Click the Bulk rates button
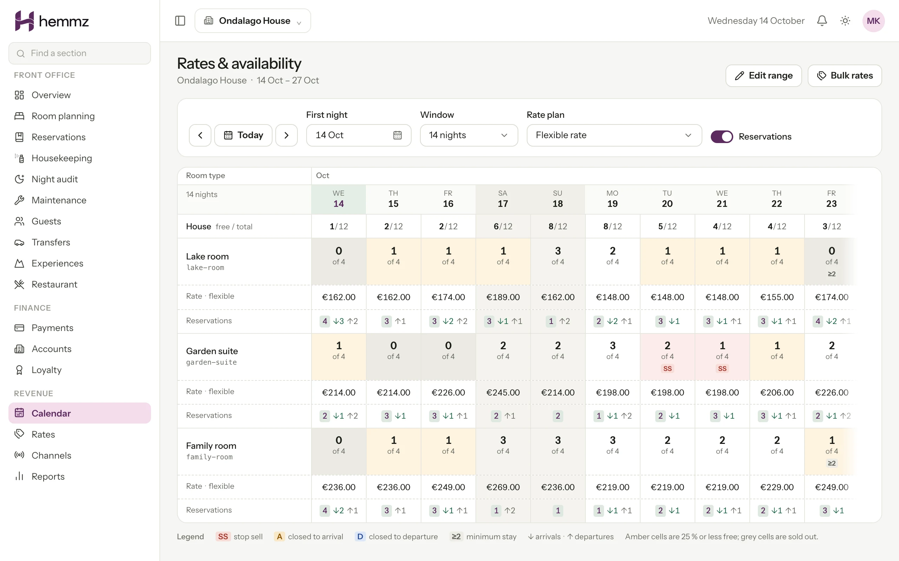 (844, 76)
